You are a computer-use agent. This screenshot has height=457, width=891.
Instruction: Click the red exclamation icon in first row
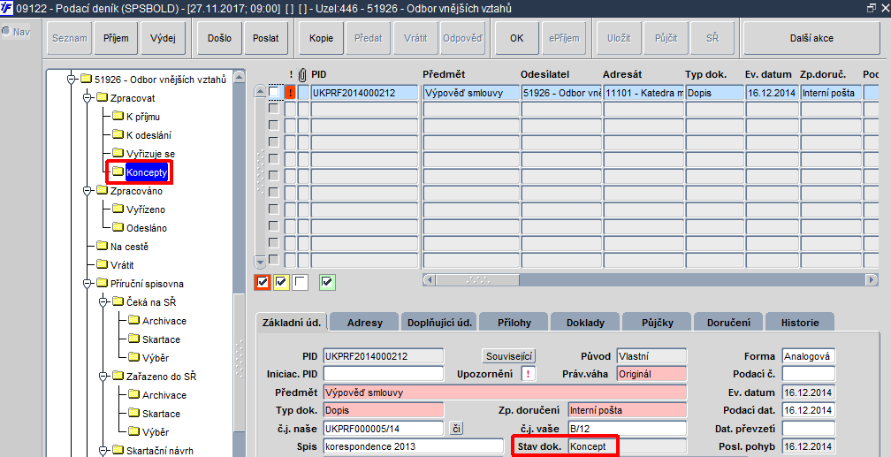pyautogui.click(x=290, y=92)
